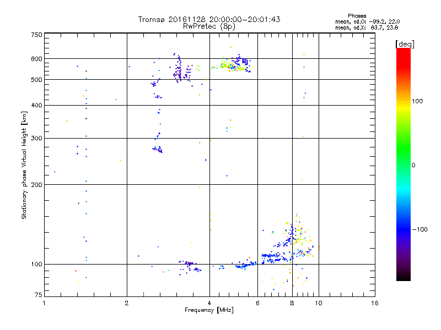Click the 'mean, sd,O: -99.2, 22.0' line
Image resolution: width=441 pixels, height=330 pixels.
(367, 22)
